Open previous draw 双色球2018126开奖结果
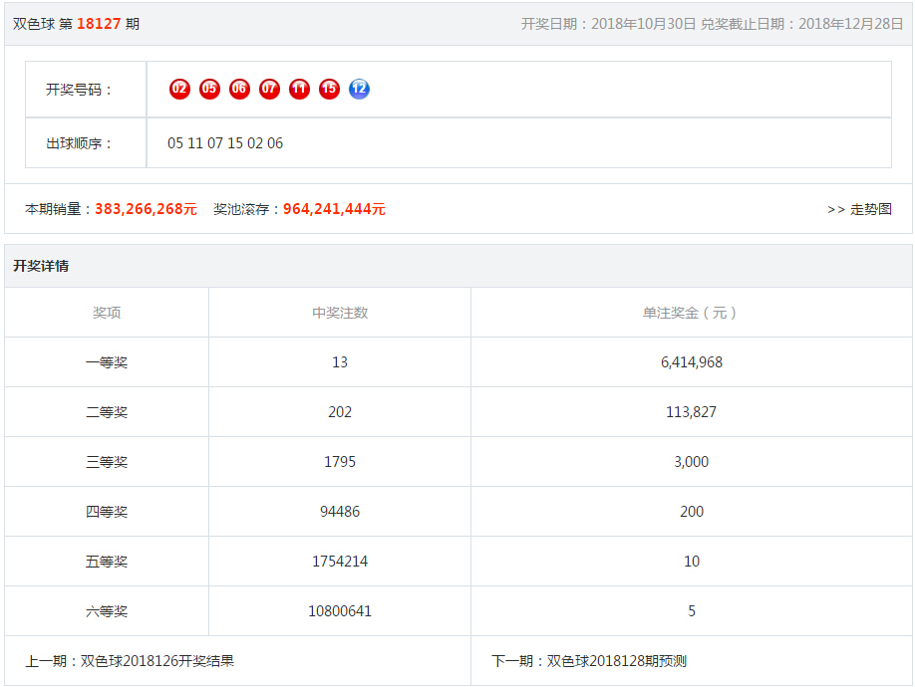The image size is (915, 687). click(156, 661)
